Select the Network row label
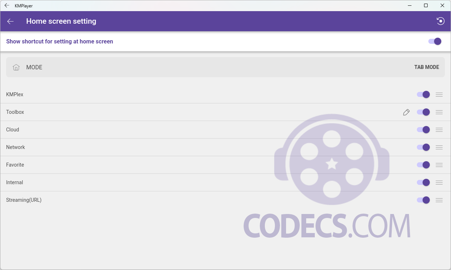 15,147
